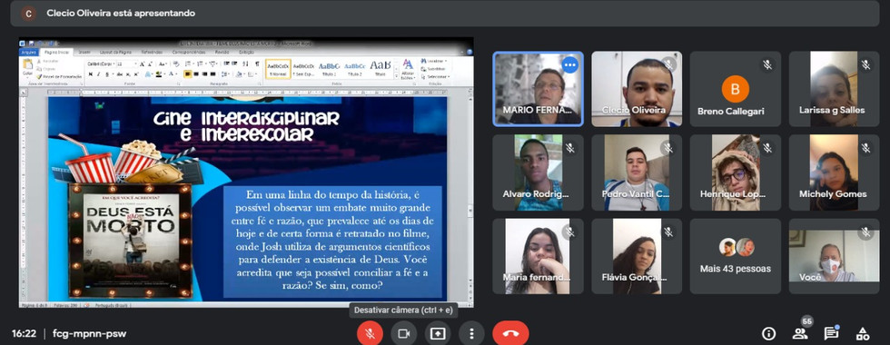Open the Correspondências ribbon tab
890x345 pixels.
189,53
